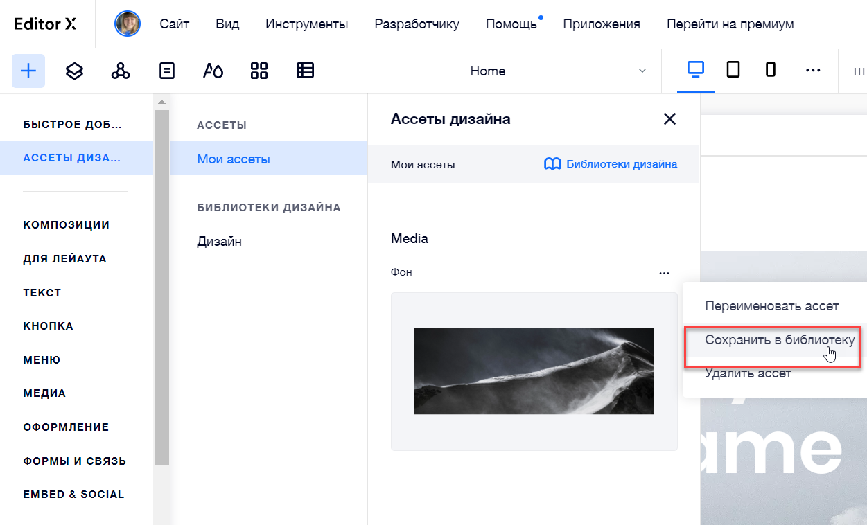
Task: Open the Content Manager table icon
Action: 306,71
